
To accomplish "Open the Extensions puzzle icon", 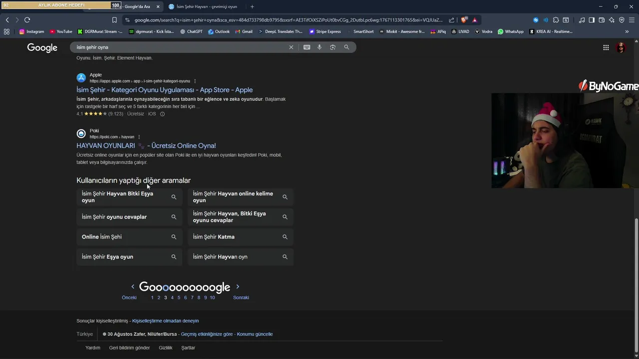I will pyautogui.click(x=556, y=20).
